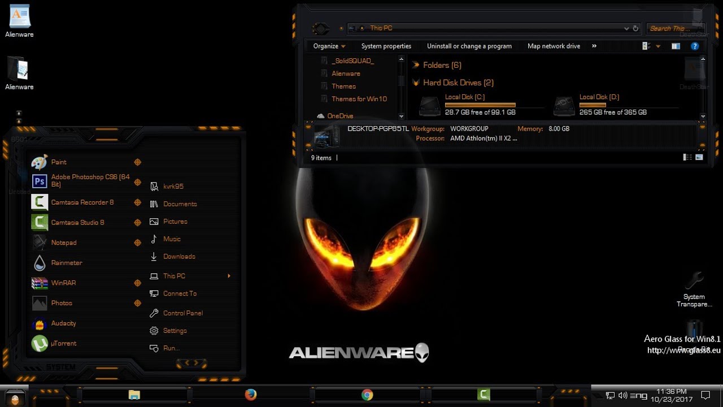Open Camtasia from the taskbar

click(x=484, y=395)
